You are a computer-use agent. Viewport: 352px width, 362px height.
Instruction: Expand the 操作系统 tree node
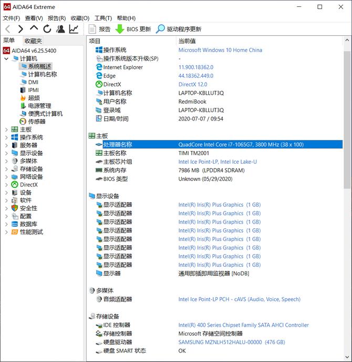[6, 137]
